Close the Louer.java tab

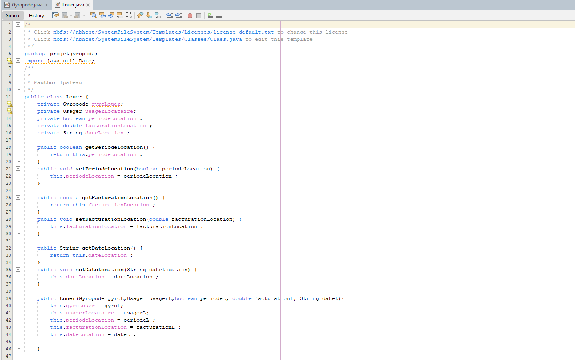tap(88, 5)
